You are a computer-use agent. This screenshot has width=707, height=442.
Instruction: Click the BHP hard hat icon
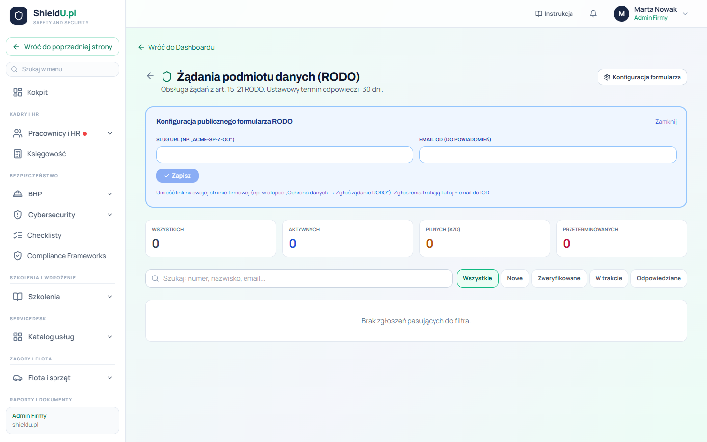pyautogui.click(x=18, y=194)
